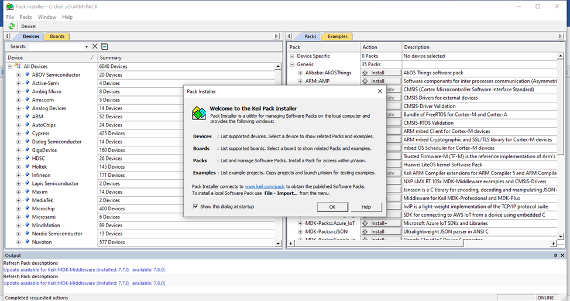Close the Pack Installer welcome dialog
570x301 pixels.
pyautogui.click(x=380, y=91)
